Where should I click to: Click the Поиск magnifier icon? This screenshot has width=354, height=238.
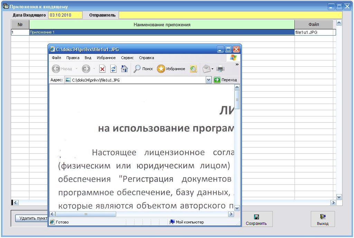137,69
